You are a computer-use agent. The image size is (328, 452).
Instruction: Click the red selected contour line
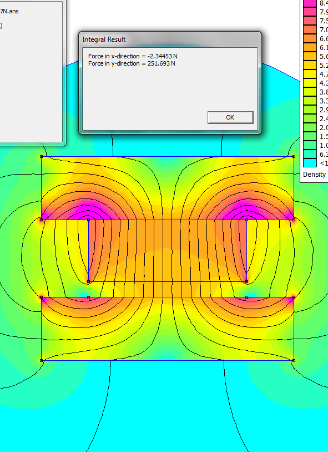[168, 297]
